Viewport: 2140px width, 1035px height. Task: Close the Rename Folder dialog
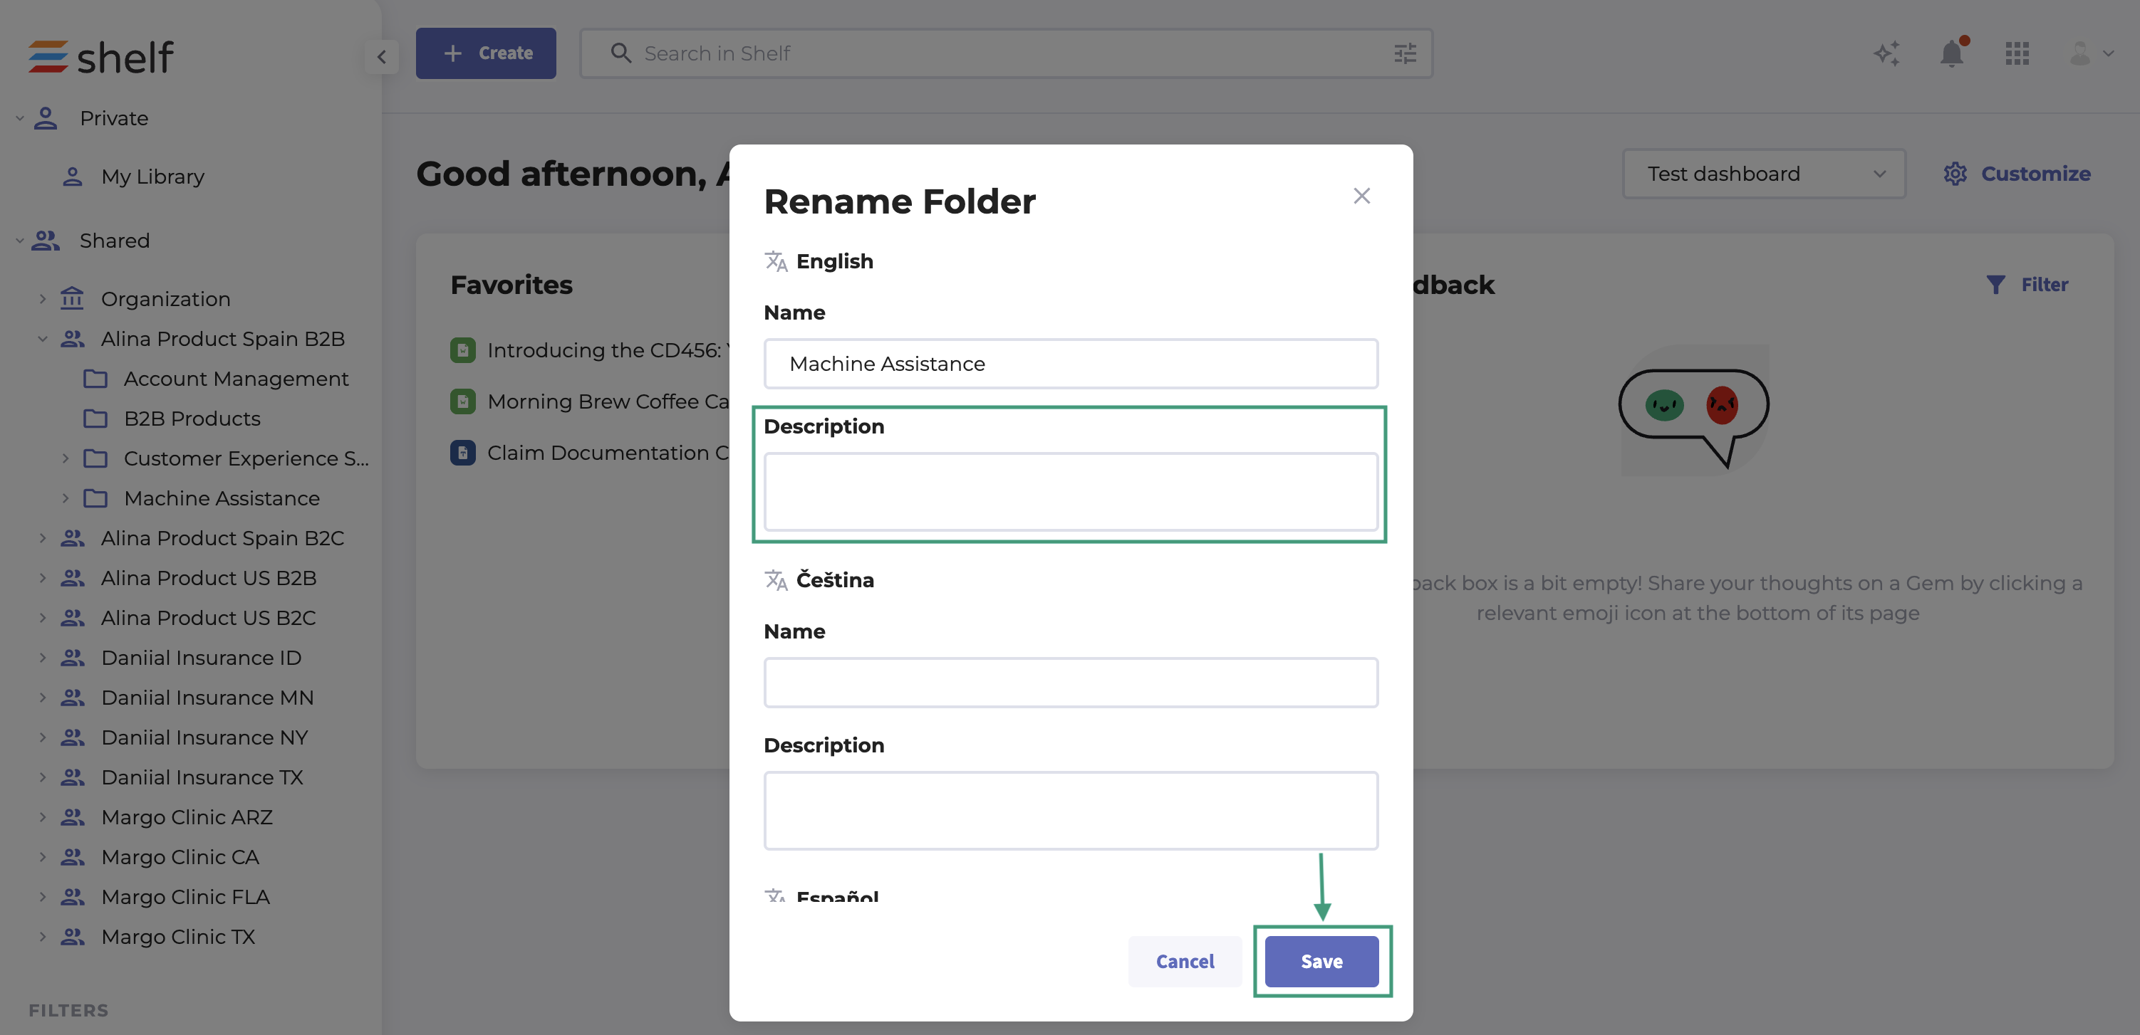click(x=1361, y=196)
